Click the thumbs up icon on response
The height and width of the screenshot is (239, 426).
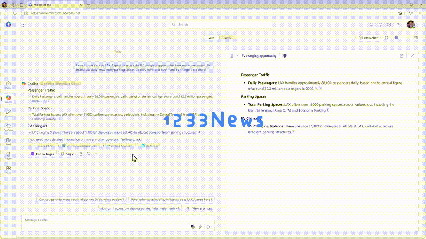tap(81, 154)
